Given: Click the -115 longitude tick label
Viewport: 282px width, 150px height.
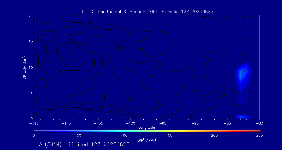Looking at the screenshot, I should (x=34, y=124).
